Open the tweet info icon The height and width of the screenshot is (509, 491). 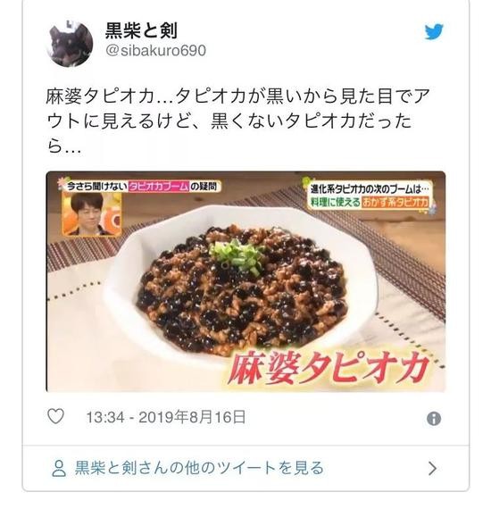(x=434, y=419)
